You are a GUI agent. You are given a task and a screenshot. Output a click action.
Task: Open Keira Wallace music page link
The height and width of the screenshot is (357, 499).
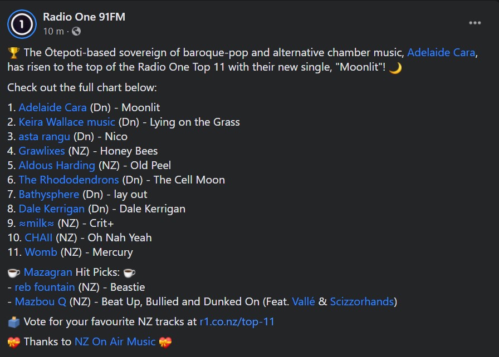click(67, 122)
